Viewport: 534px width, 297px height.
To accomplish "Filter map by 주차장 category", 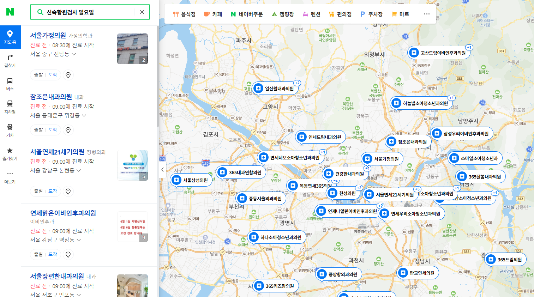I will pos(371,14).
